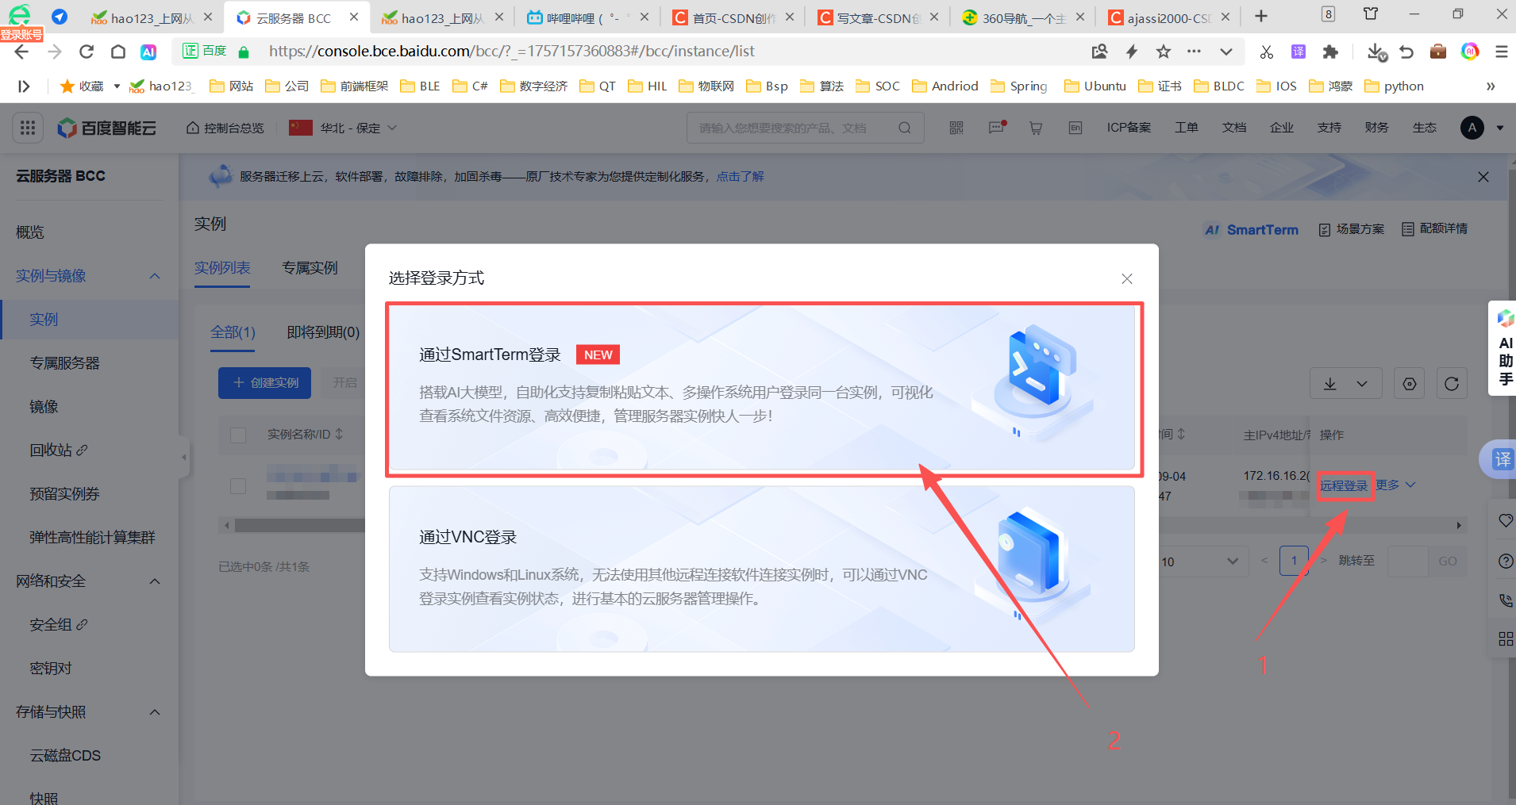The image size is (1516, 805).
Task: Open the message notifications icon
Action: (997, 128)
